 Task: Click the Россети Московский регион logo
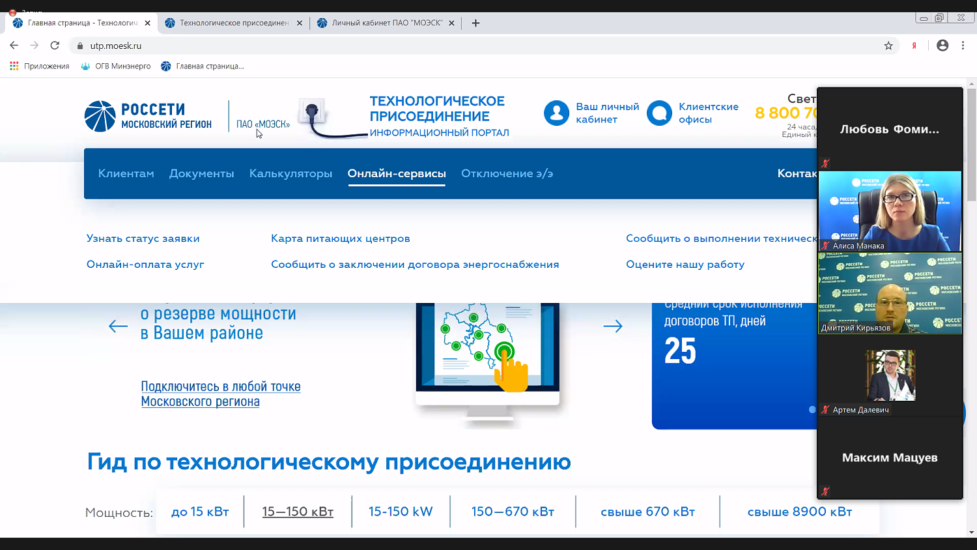[x=148, y=116]
